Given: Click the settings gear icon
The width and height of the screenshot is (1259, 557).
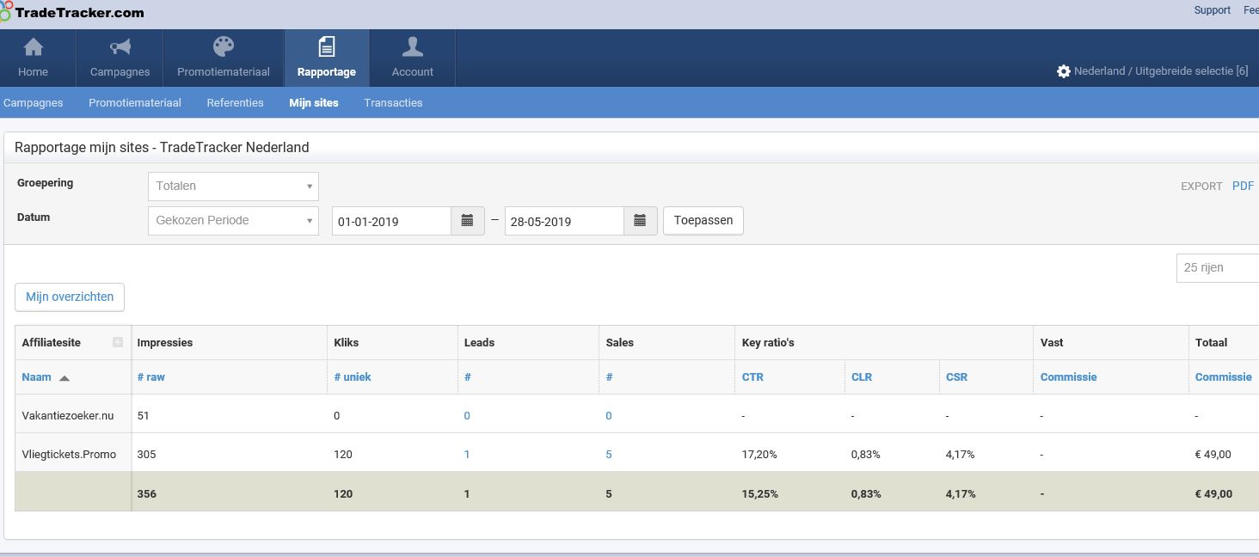Looking at the screenshot, I should pos(1064,71).
